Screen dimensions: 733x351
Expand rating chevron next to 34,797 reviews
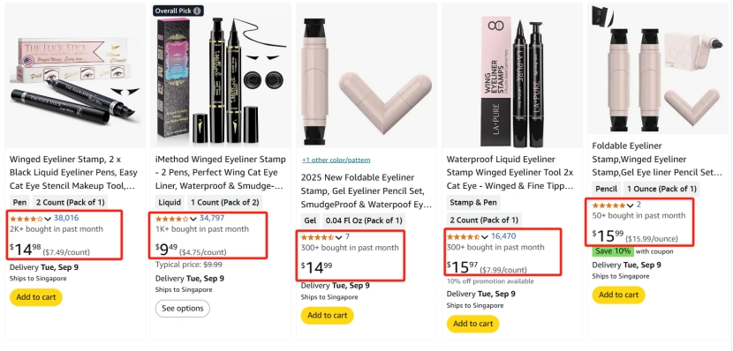tap(193, 219)
